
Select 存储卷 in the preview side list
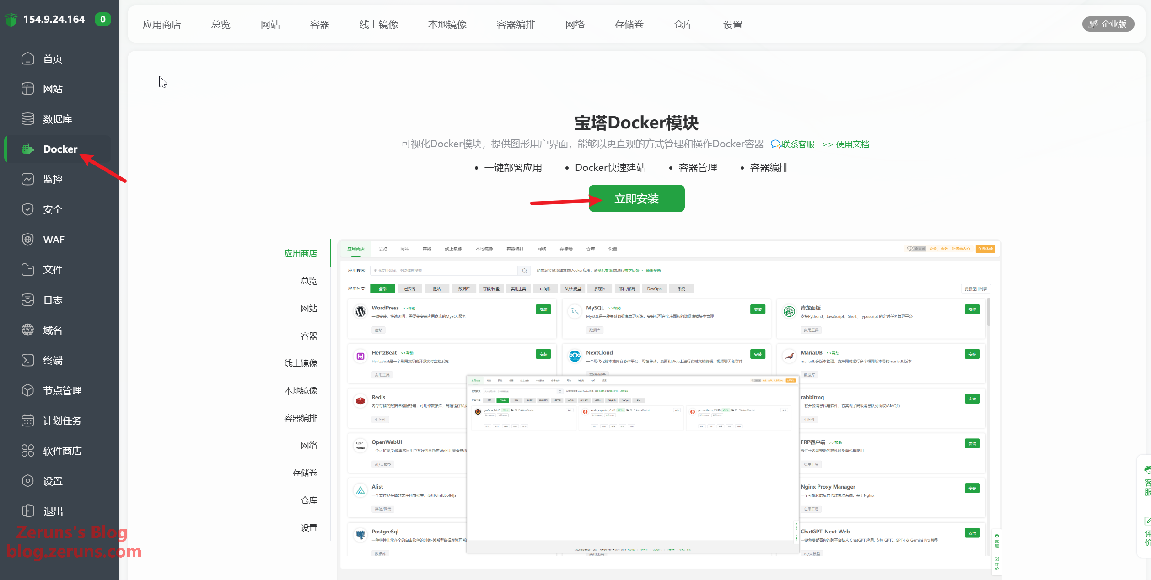pos(304,473)
